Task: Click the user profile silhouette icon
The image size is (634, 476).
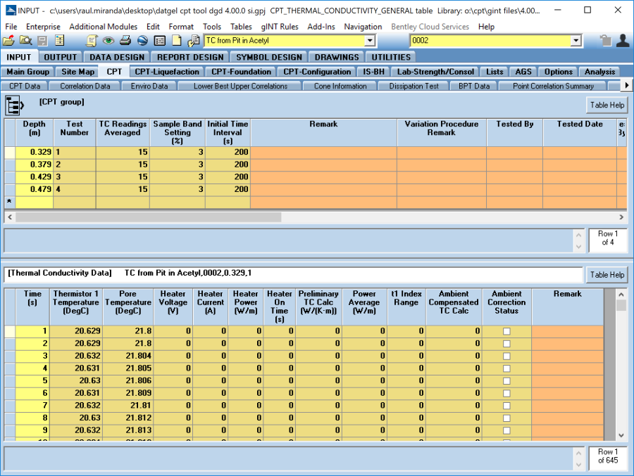Action: (622, 41)
